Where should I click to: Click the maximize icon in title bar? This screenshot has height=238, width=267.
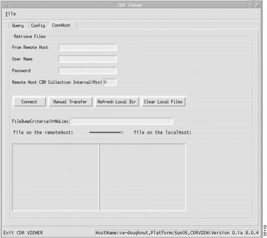coord(258,5)
